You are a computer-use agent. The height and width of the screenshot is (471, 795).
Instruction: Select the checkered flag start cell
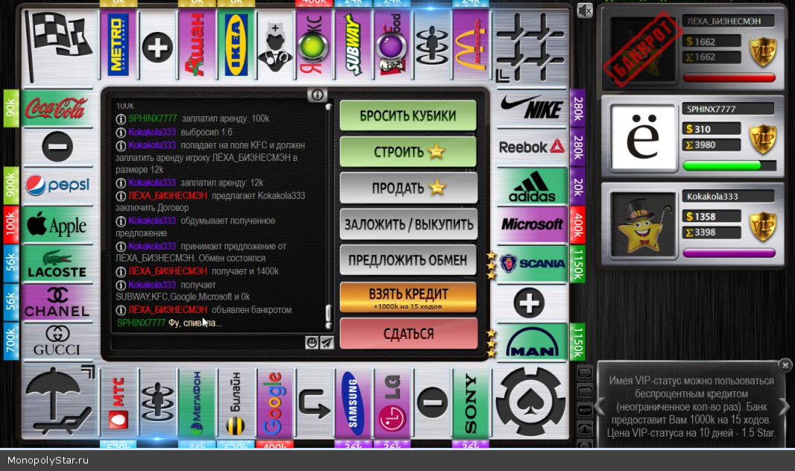pos(58,45)
